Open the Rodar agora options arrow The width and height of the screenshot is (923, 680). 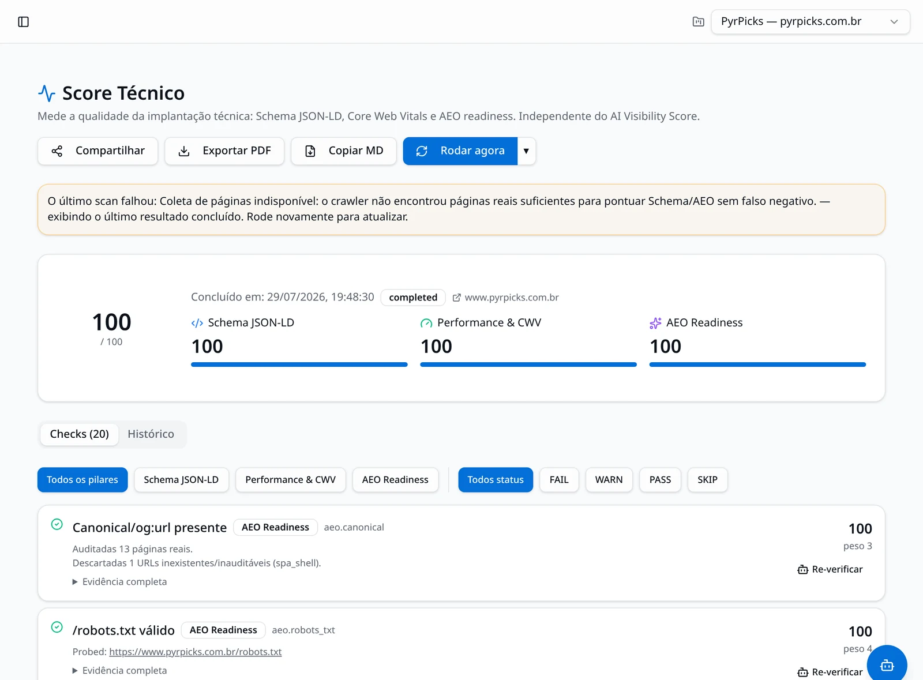[x=526, y=151]
